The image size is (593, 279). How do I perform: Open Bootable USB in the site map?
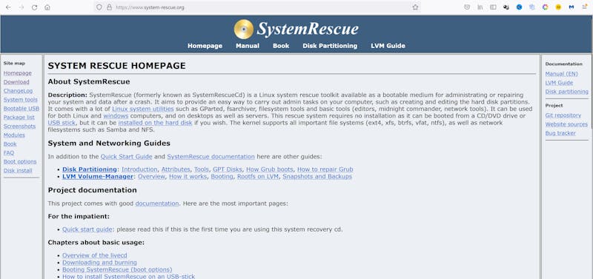21,108
